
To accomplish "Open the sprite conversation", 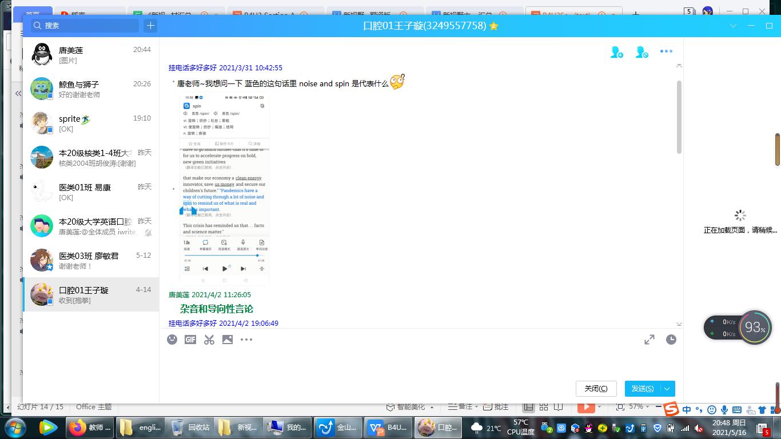I will pos(91,123).
